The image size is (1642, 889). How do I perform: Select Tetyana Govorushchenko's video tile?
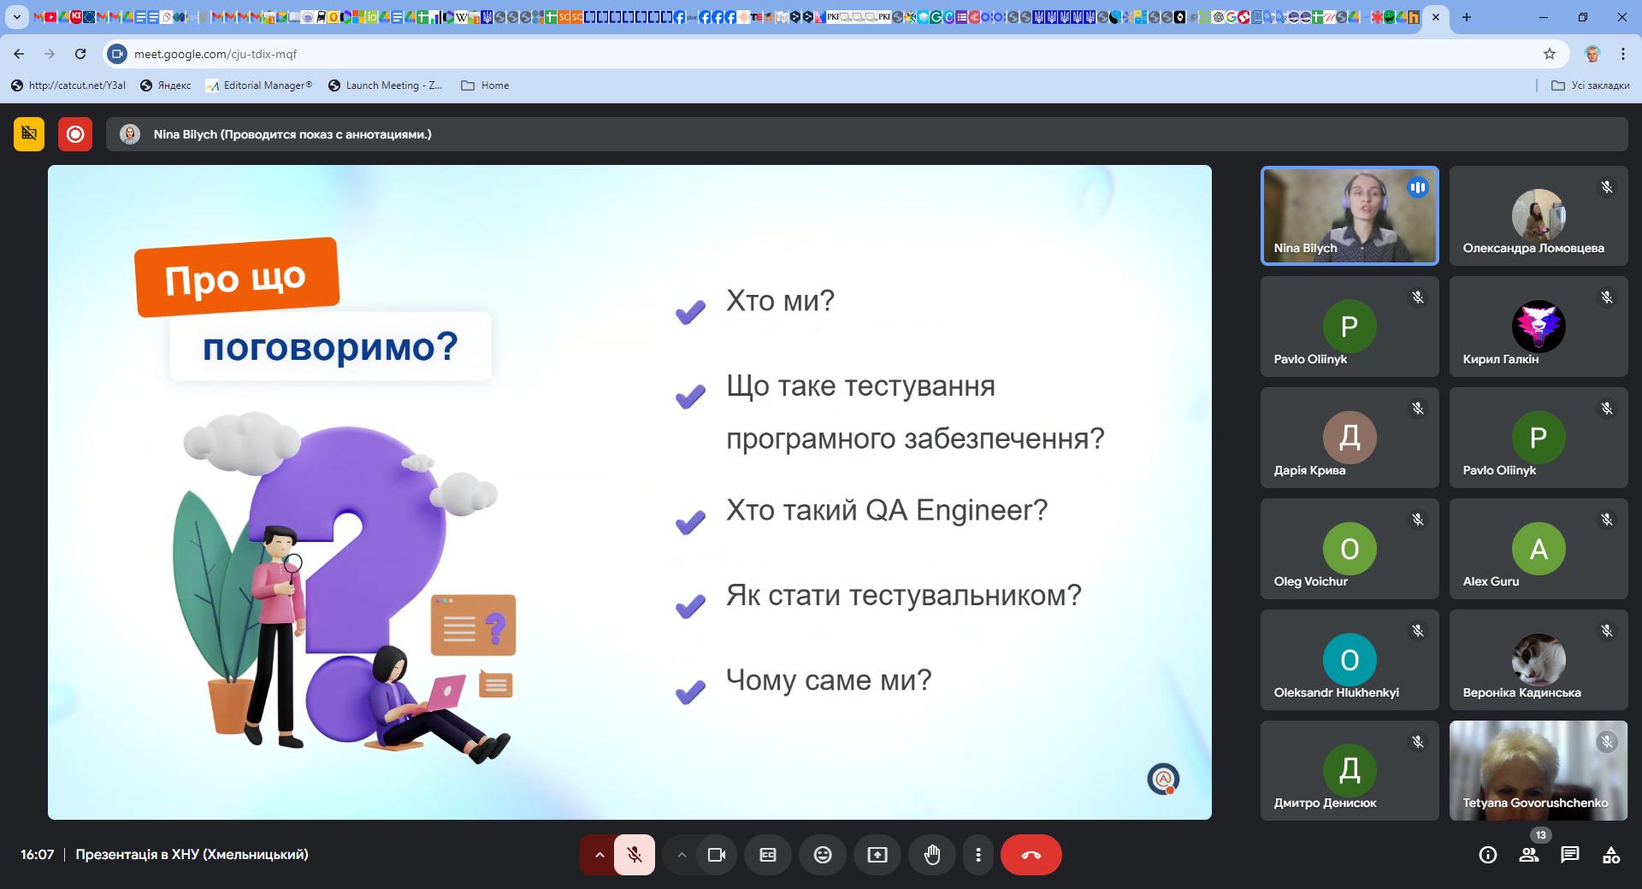coord(1538,770)
